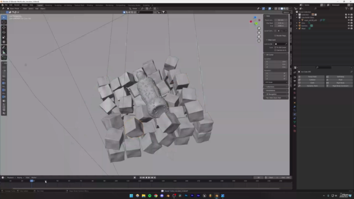Viewport: 354px width, 199px height.
Task: Expand the 3D Navigation panel
Action: coord(276,94)
